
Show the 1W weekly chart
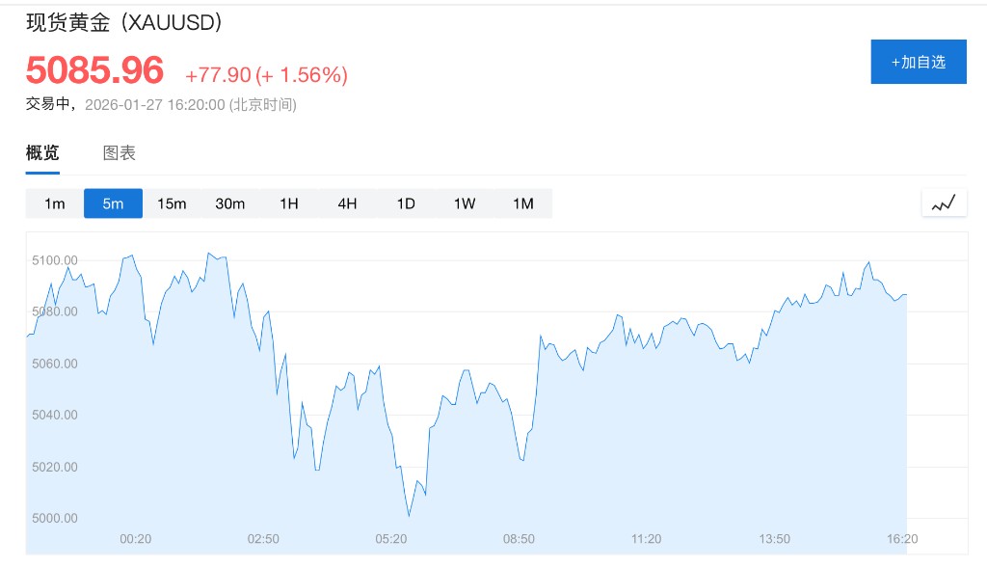click(465, 203)
